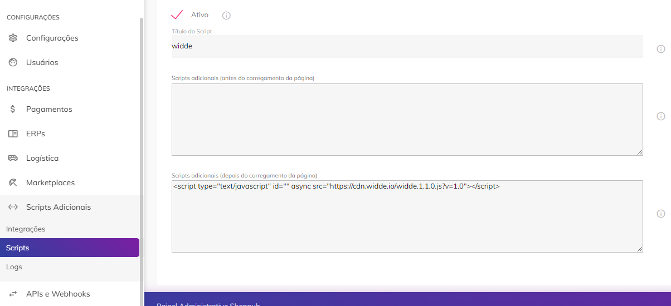Screen dimensions: 671x306
Task: Click the ERPs panel icon
Action: pyautogui.click(x=13, y=134)
